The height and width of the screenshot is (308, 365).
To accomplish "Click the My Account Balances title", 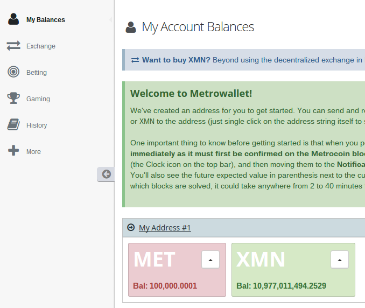I will pos(198,27).
